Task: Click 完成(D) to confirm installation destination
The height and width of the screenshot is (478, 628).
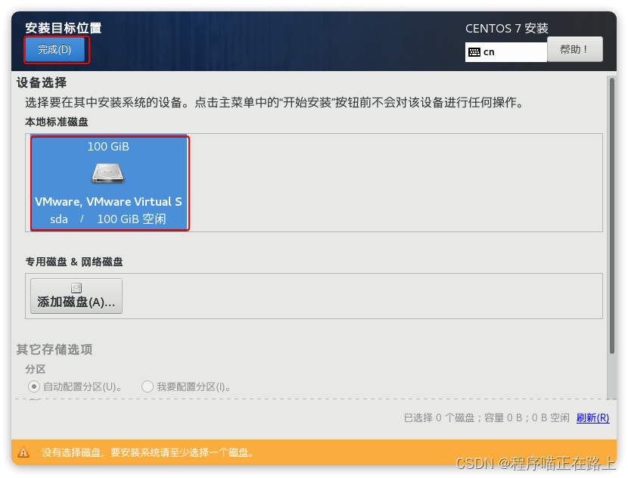Action: point(56,49)
